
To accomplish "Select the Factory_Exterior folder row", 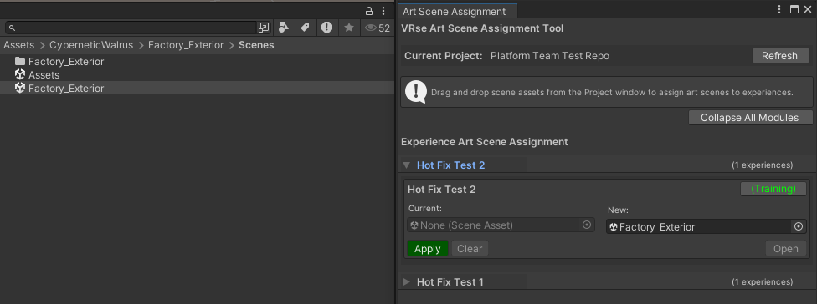I will tap(197, 62).
